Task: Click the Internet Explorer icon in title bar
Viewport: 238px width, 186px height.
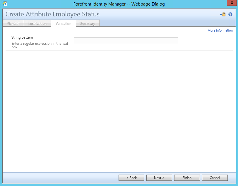Action: tap(5, 4)
